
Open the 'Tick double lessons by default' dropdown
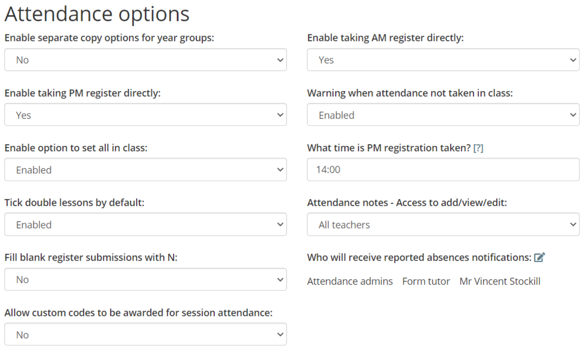point(145,225)
